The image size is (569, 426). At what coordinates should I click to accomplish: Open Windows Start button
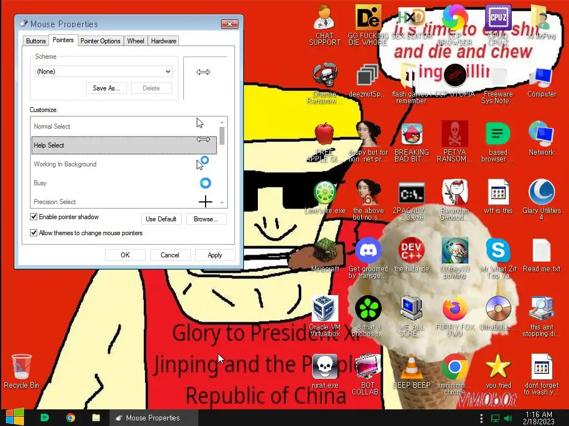point(15,417)
